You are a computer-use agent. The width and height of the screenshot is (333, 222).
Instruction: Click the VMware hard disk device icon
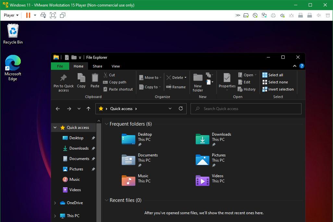point(246,15)
